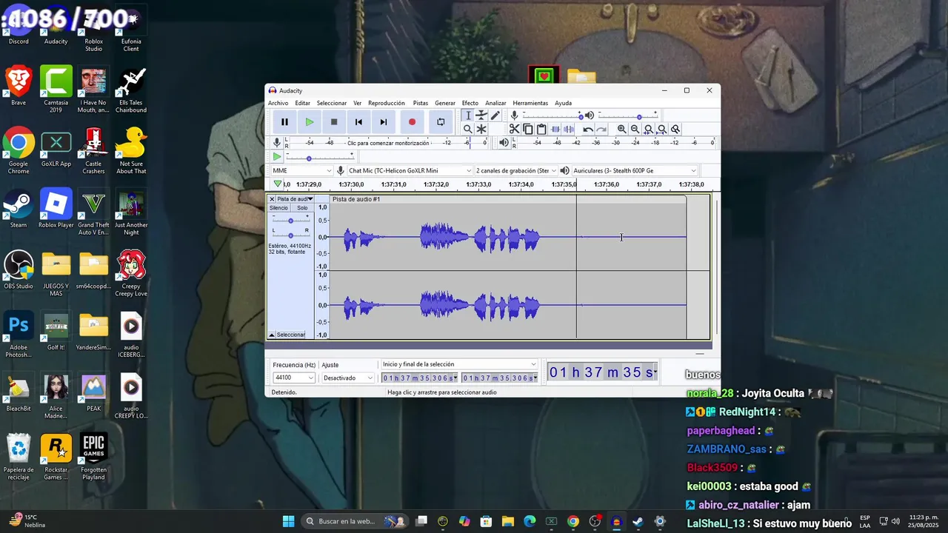Image resolution: width=948 pixels, height=533 pixels.
Task: Close the audio track with its X
Action: [272, 199]
